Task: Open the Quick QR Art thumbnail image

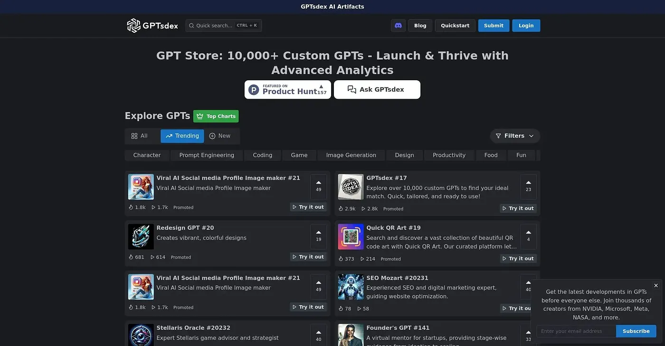Action: click(351, 237)
